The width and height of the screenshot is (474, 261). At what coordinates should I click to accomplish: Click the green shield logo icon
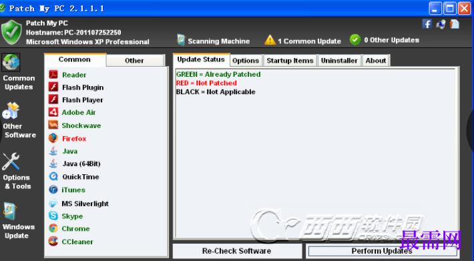[11, 32]
